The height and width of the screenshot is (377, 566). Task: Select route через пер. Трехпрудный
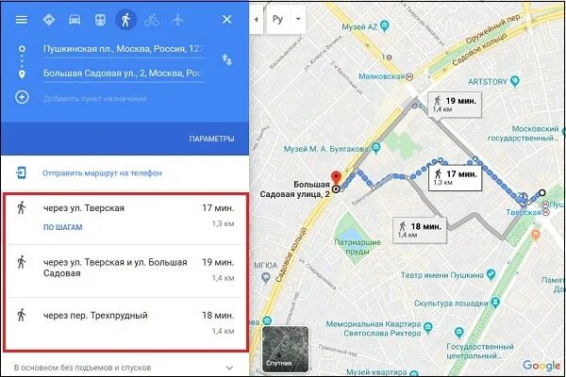coord(125,323)
